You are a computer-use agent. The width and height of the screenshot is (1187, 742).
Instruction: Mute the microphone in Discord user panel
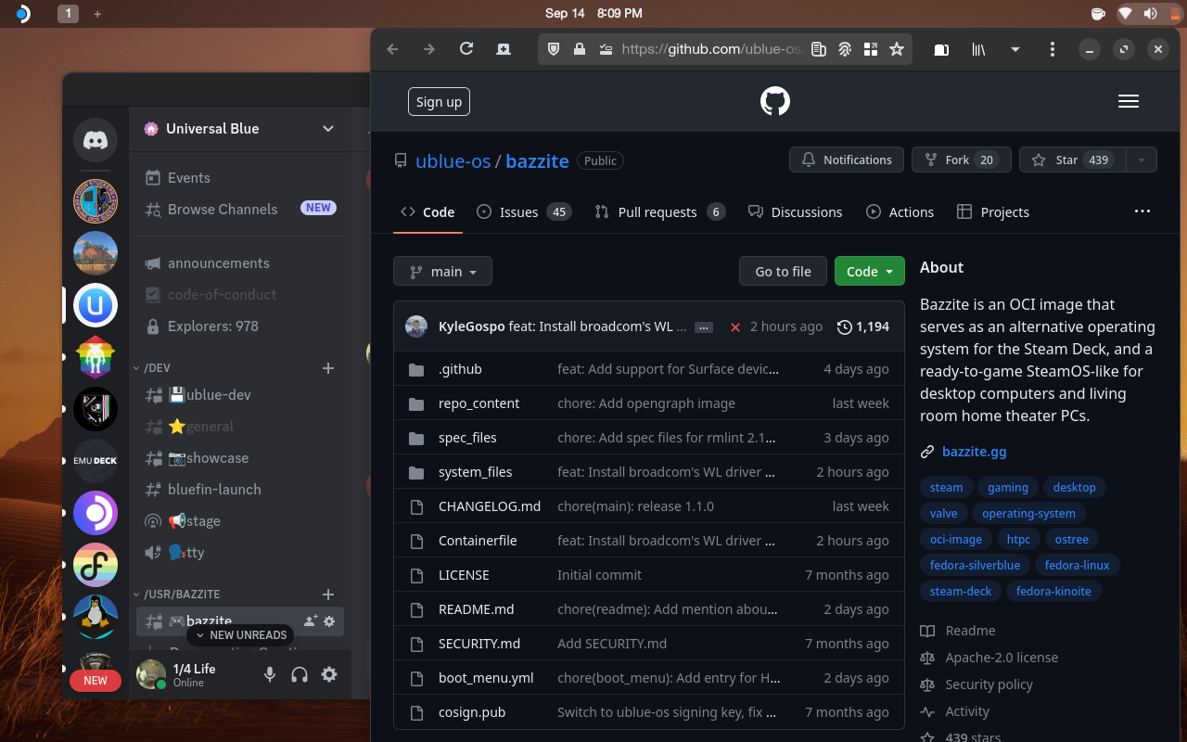pyautogui.click(x=270, y=674)
